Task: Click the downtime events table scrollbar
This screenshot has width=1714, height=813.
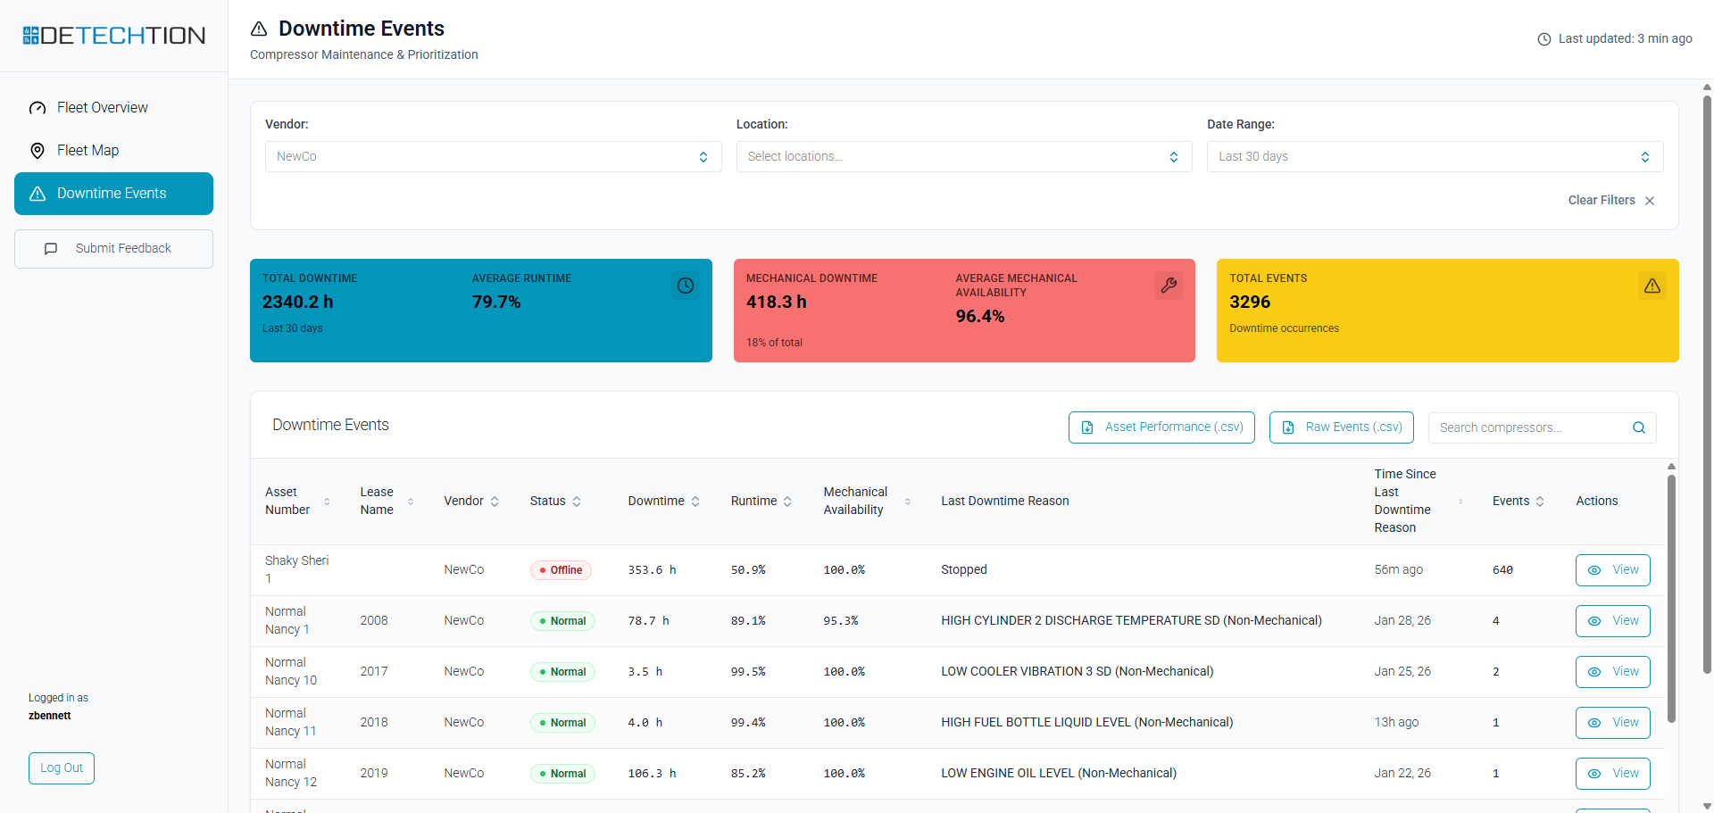Action: [x=1671, y=598]
